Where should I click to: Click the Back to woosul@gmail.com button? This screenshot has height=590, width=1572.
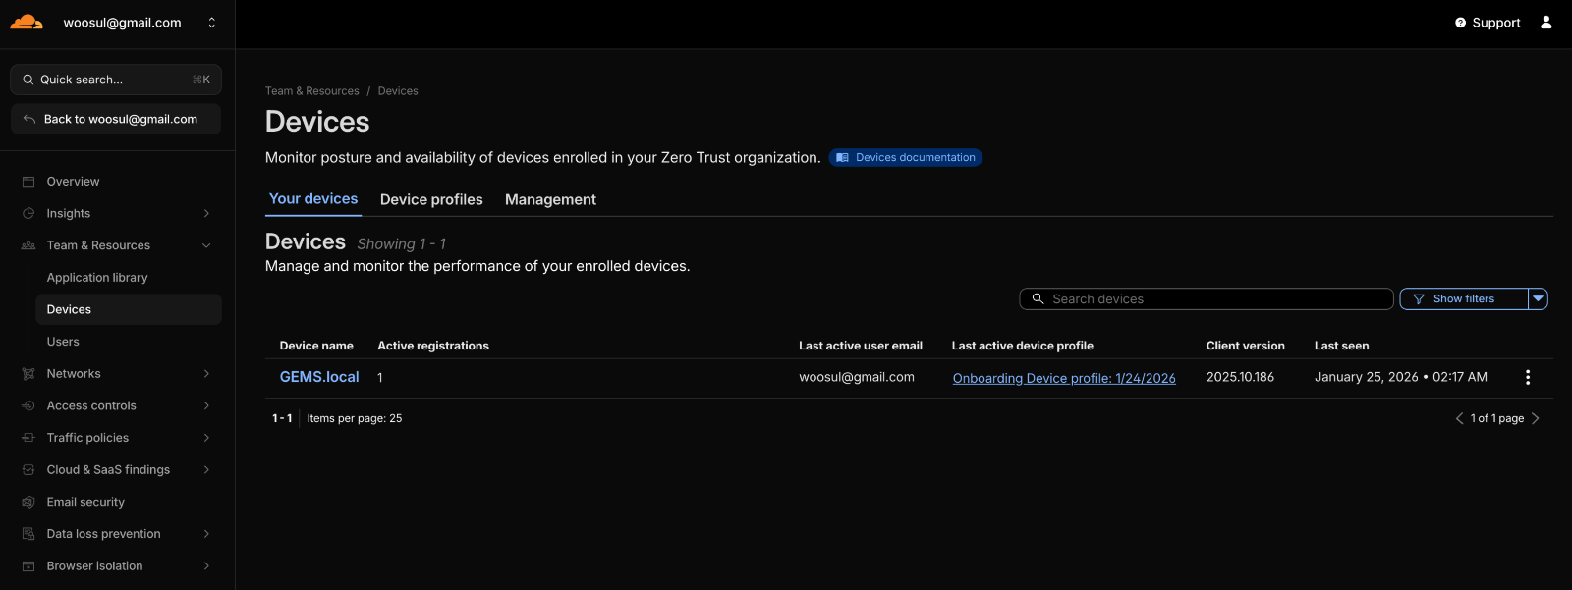click(116, 119)
